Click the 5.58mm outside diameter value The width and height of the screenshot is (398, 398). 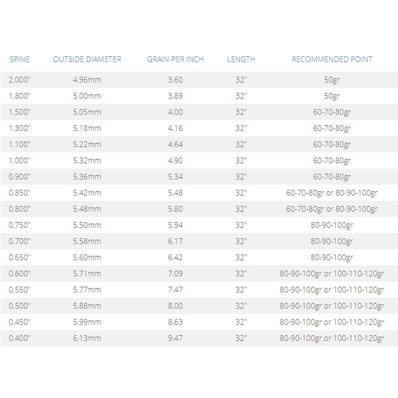click(x=87, y=241)
